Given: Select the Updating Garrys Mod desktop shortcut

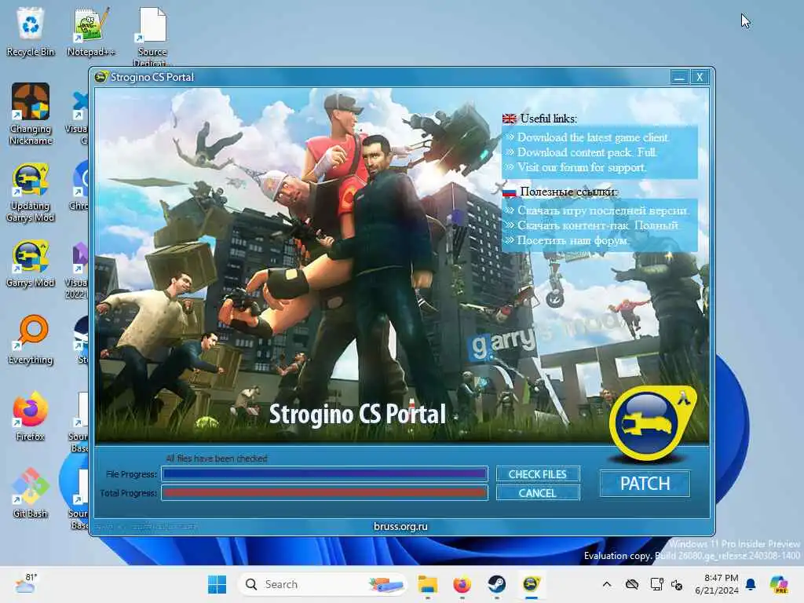Looking at the screenshot, I should (31, 192).
